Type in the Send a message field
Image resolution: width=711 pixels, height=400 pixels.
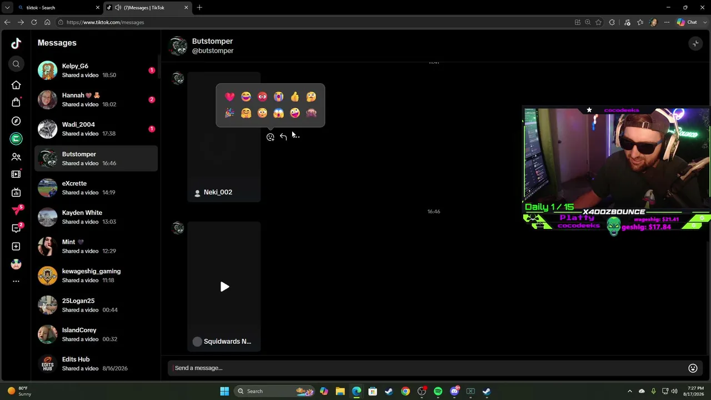428,368
